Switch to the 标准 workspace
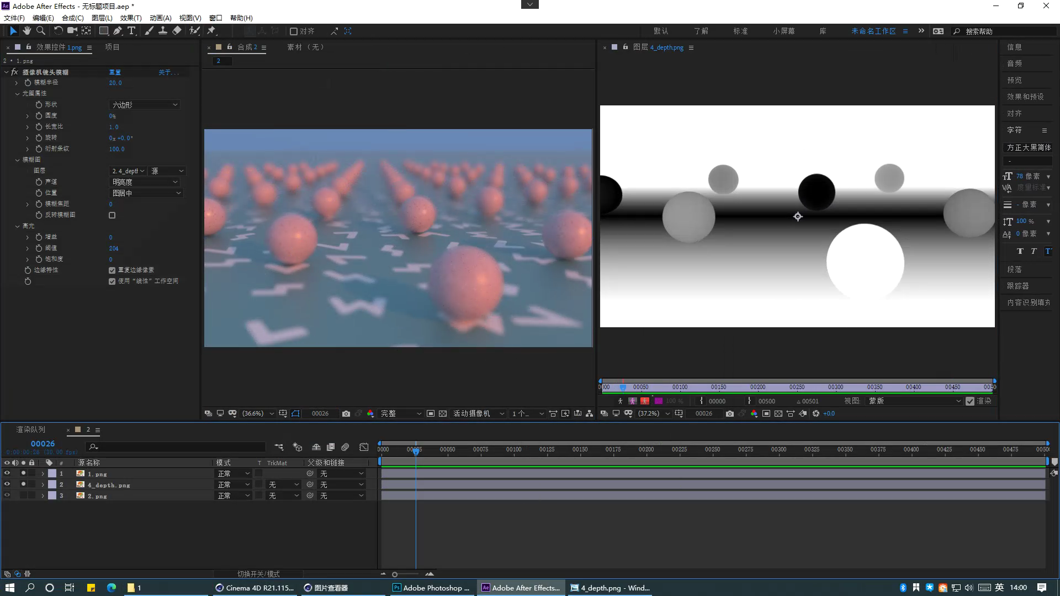This screenshot has width=1060, height=596. (x=741, y=31)
